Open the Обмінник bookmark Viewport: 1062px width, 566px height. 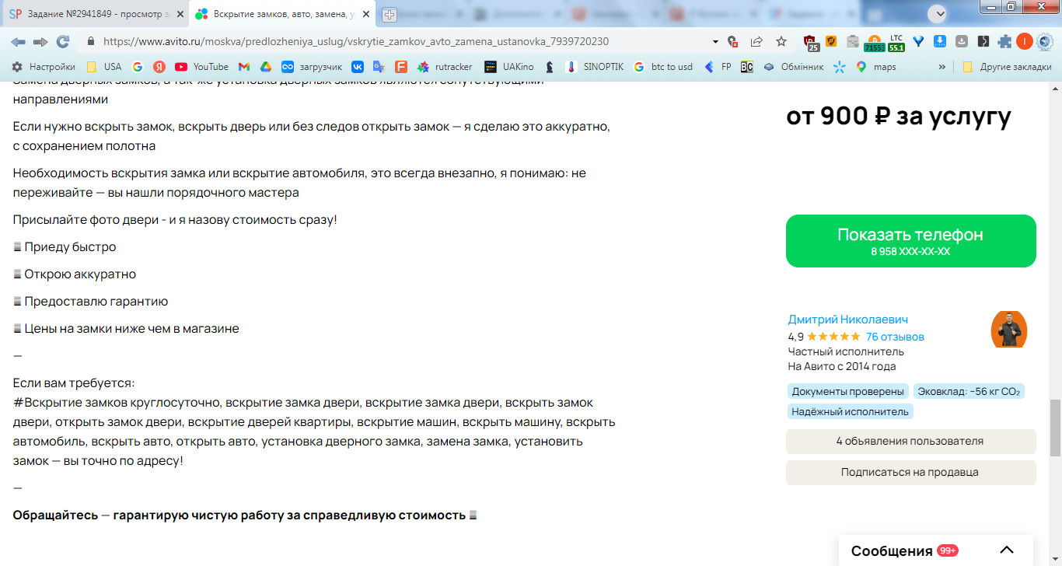click(793, 67)
